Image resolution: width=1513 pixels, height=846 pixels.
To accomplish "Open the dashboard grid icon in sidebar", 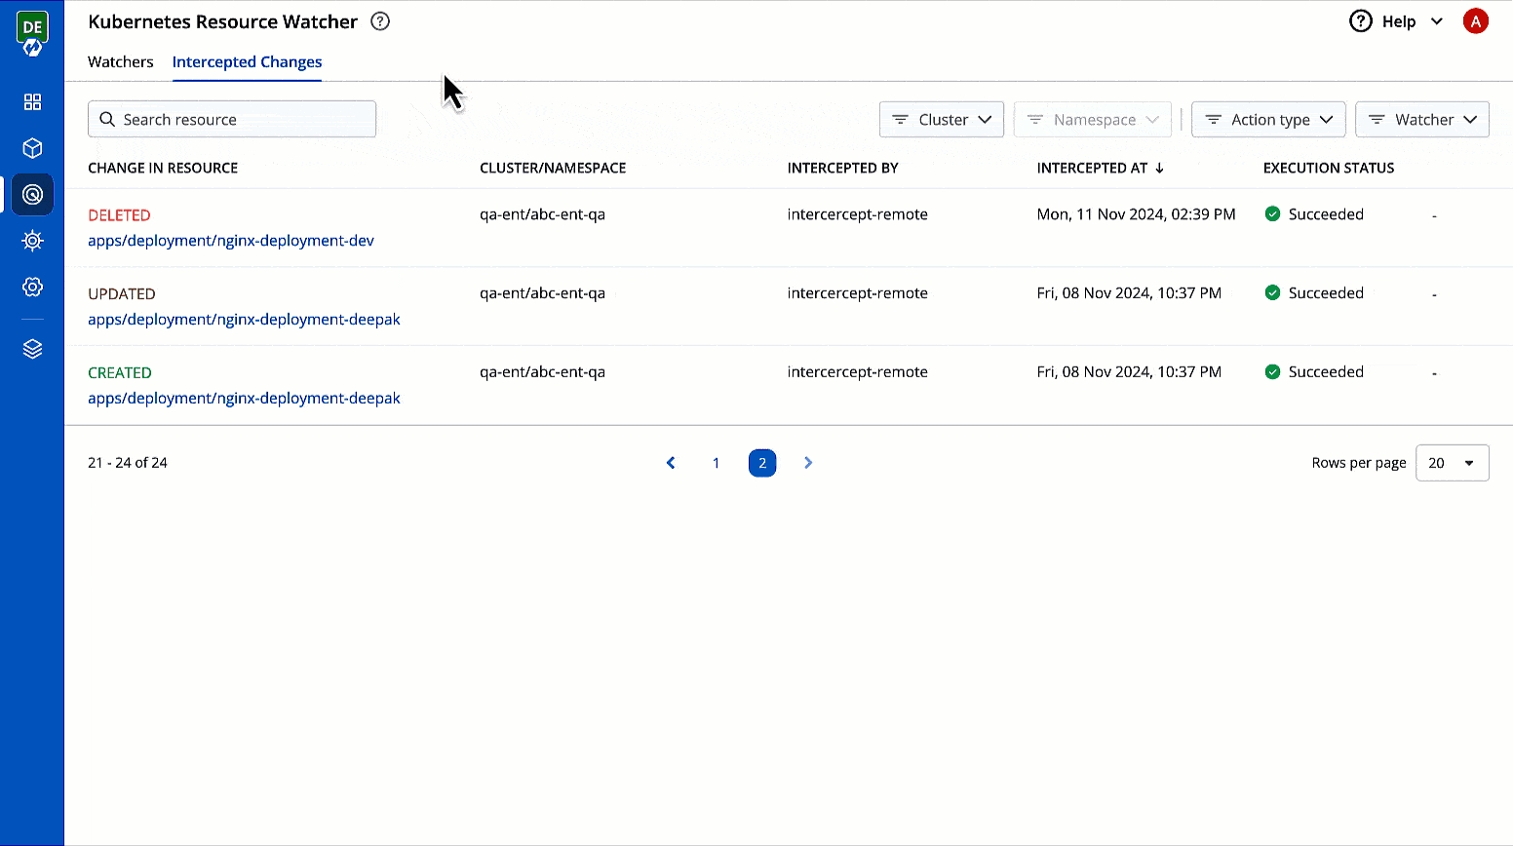I will click(32, 102).
